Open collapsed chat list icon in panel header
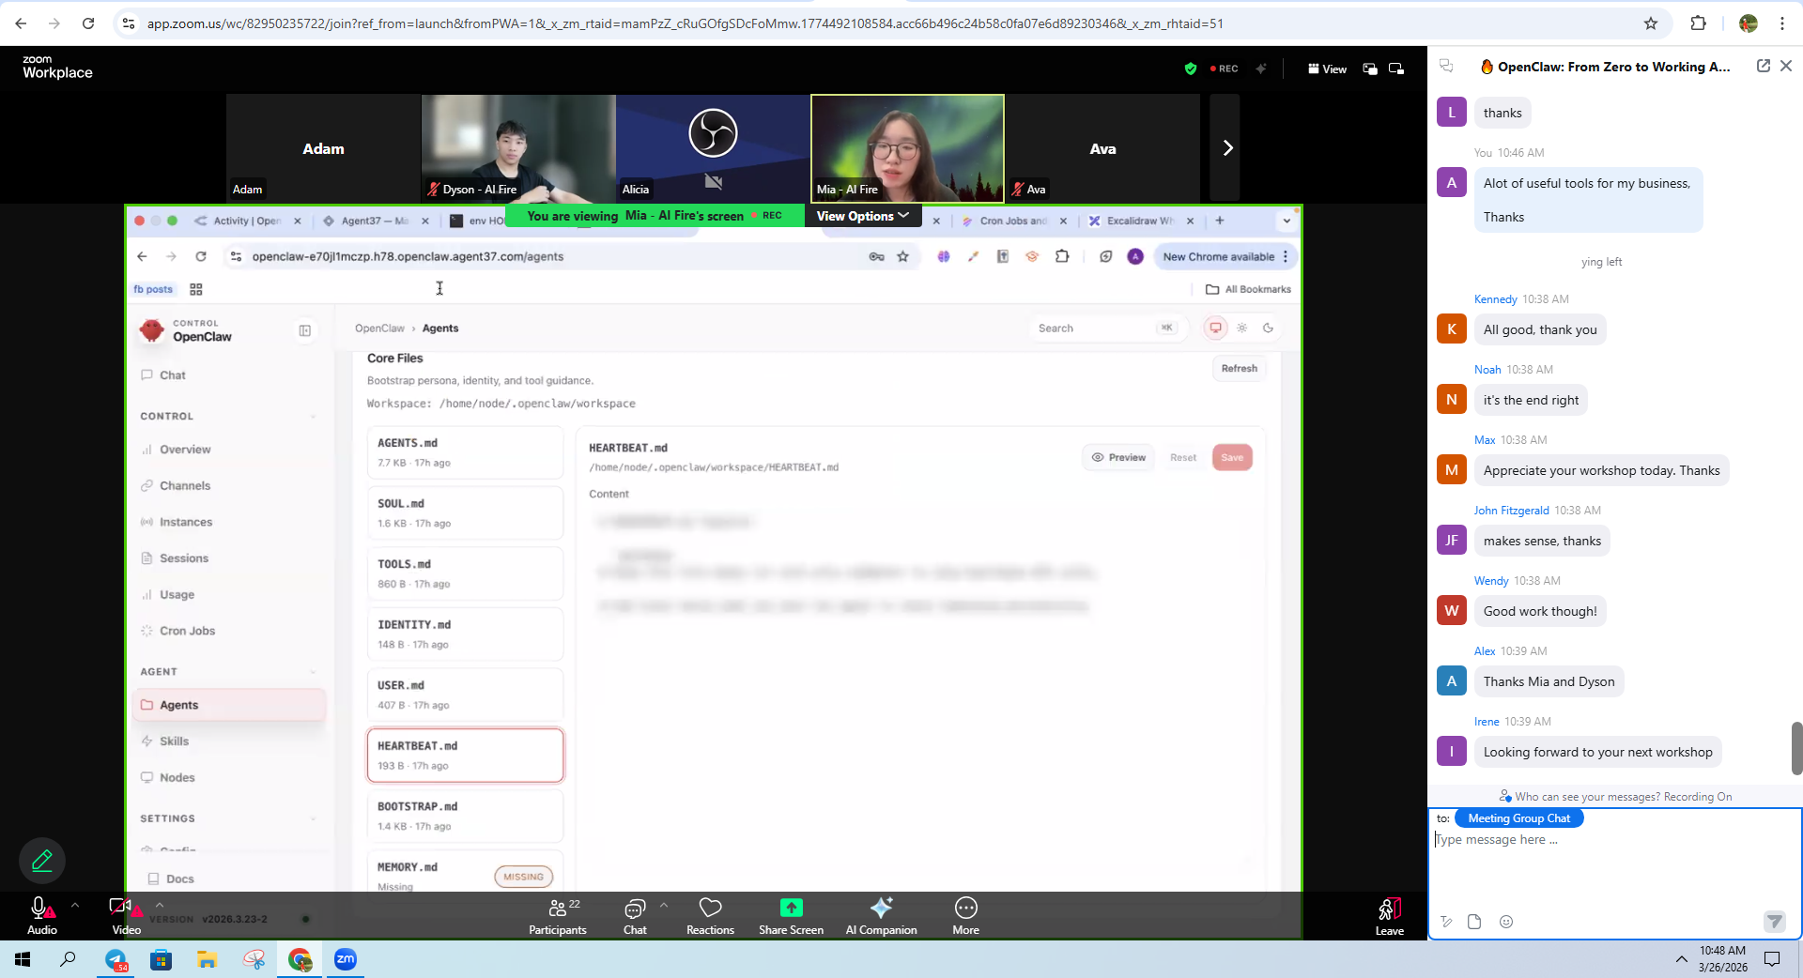The width and height of the screenshot is (1803, 978). click(x=1446, y=66)
